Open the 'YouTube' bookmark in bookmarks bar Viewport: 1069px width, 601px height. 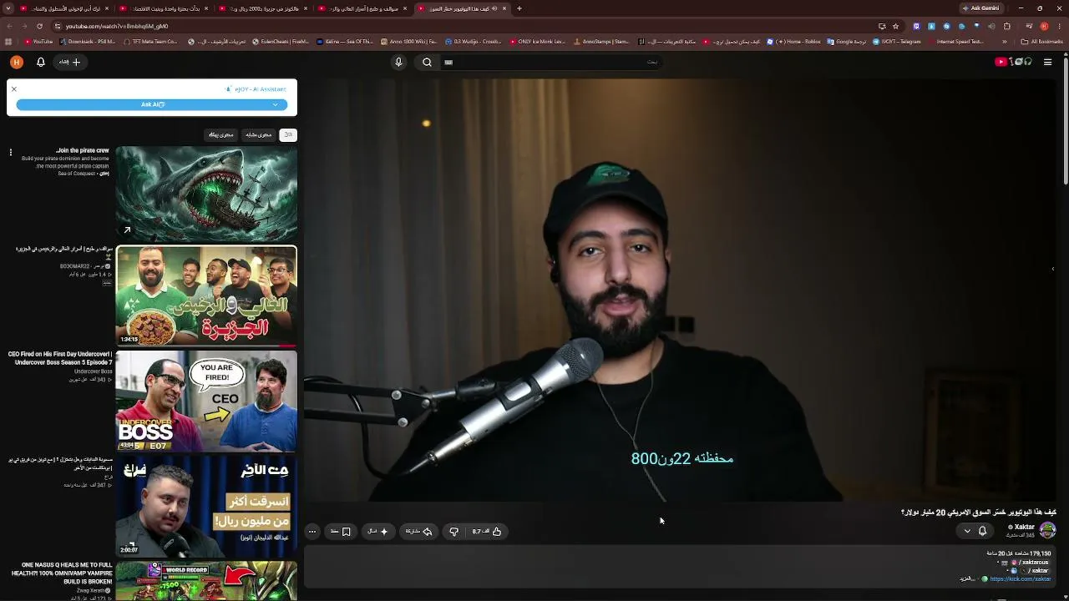[x=38, y=41]
